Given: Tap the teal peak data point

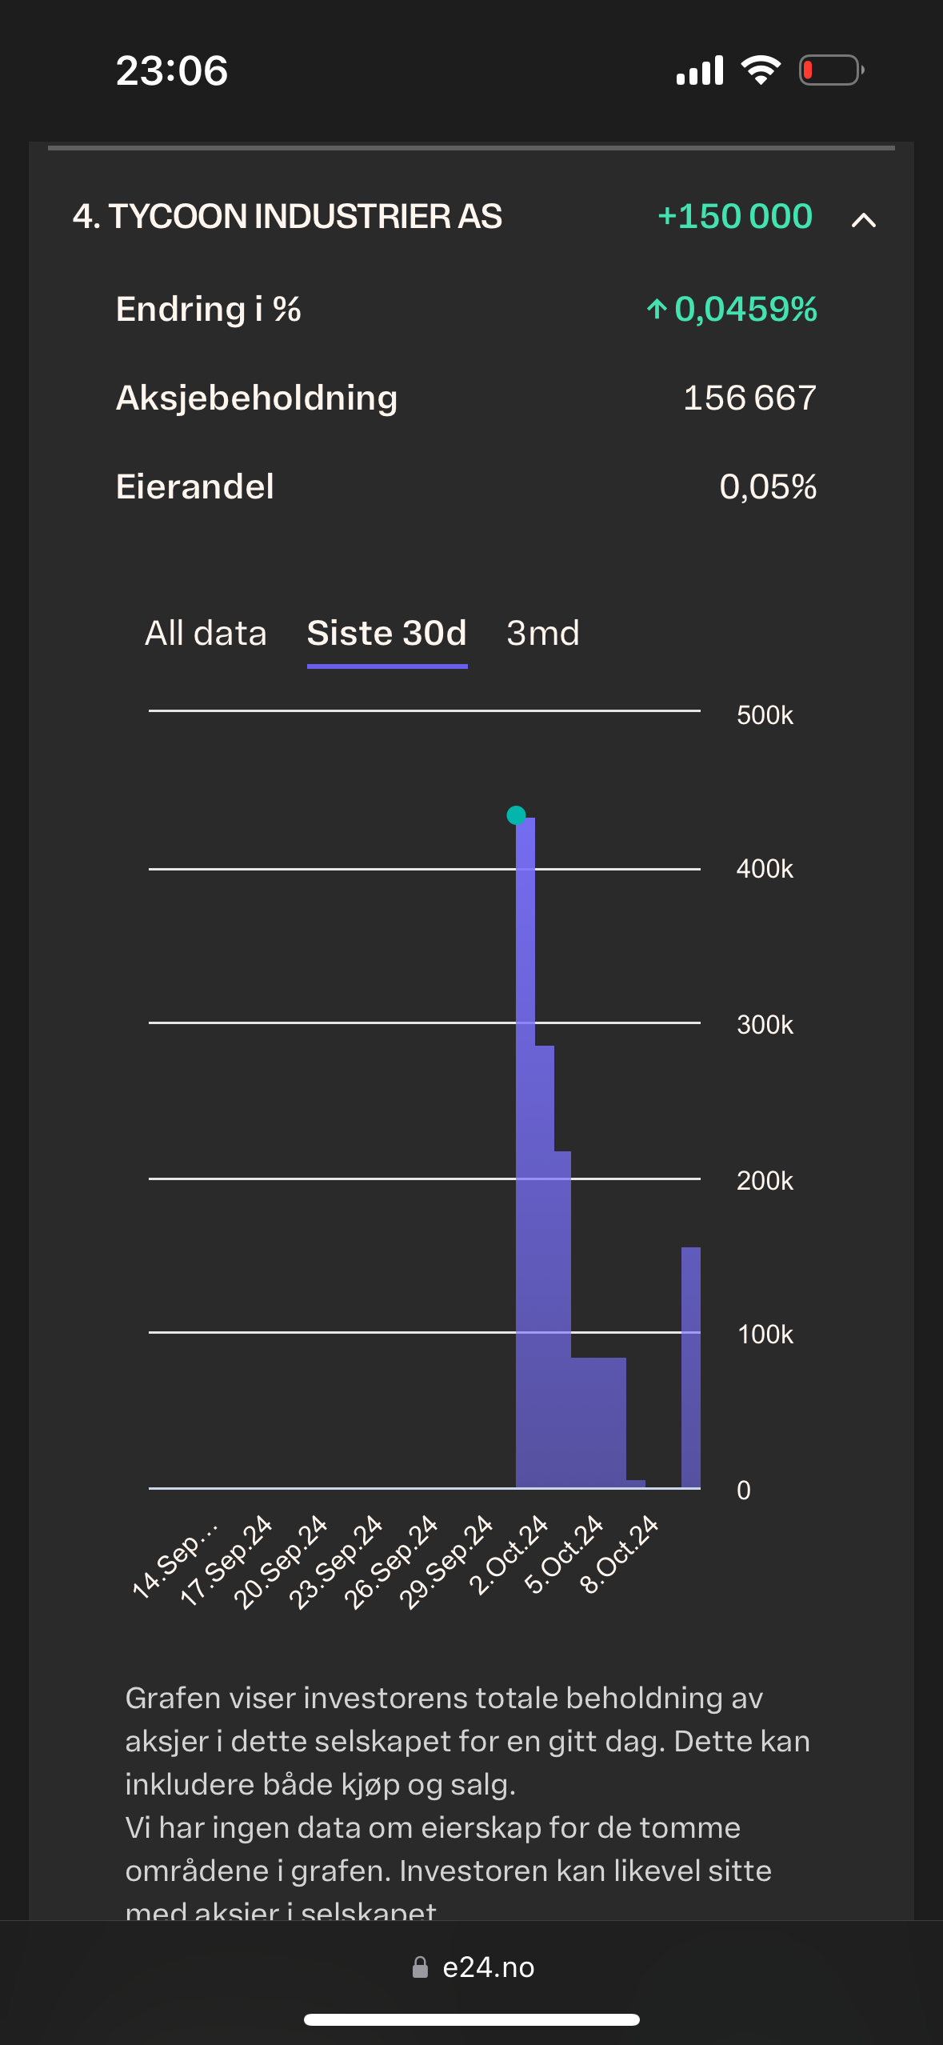Looking at the screenshot, I should [x=517, y=815].
